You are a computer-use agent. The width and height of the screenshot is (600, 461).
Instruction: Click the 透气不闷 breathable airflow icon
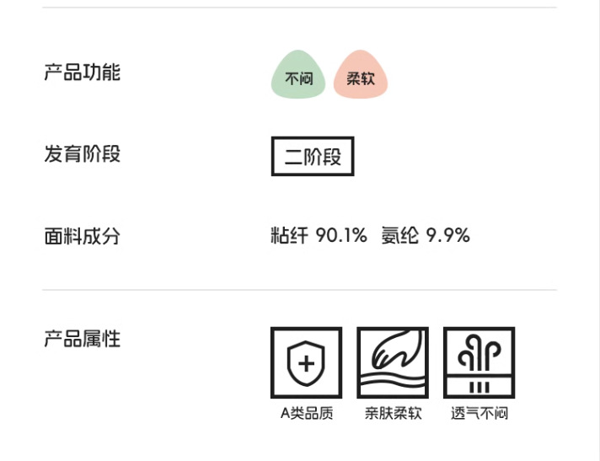pyautogui.click(x=479, y=362)
